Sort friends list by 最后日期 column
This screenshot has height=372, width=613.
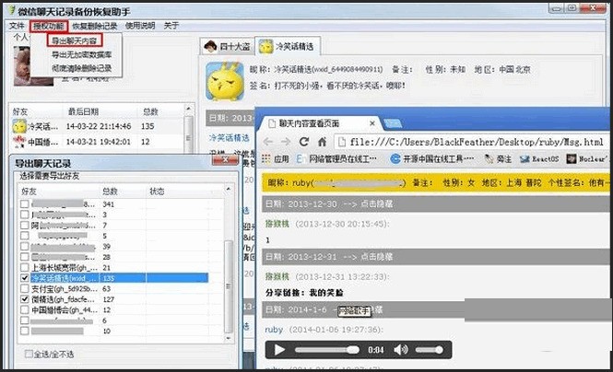click(x=83, y=111)
